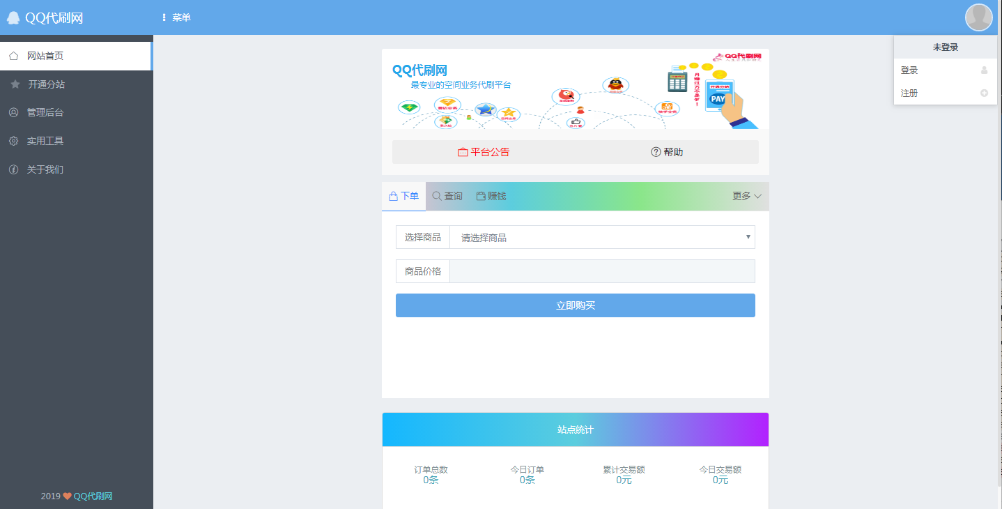Click the gear icon for 实用工具

[14, 141]
